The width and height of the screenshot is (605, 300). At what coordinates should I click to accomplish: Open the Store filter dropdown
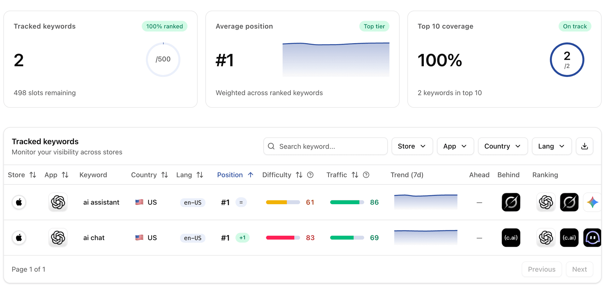(412, 146)
